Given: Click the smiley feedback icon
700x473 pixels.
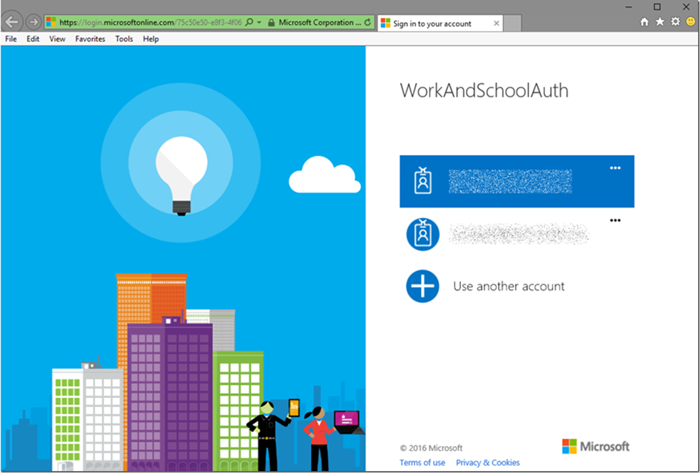Looking at the screenshot, I should [x=691, y=22].
